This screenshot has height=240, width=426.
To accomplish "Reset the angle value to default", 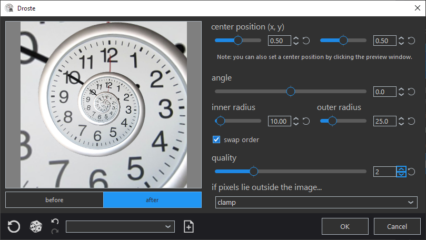I will tap(411, 92).
